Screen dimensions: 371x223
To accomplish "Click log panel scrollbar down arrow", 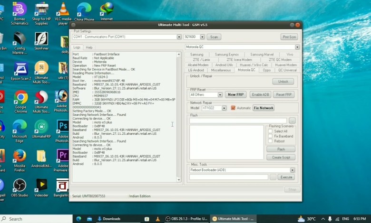I will pyautogui.click(x=179, y=180).
